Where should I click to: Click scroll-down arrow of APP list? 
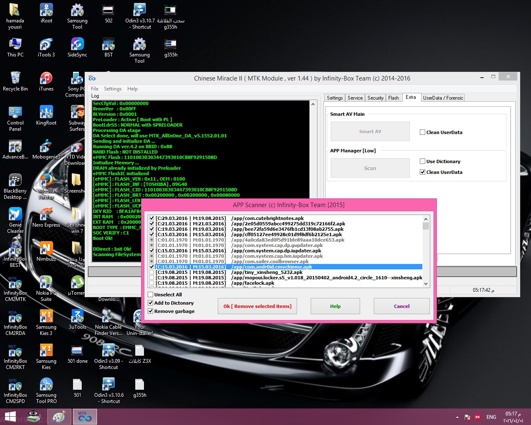pos(426,284)
